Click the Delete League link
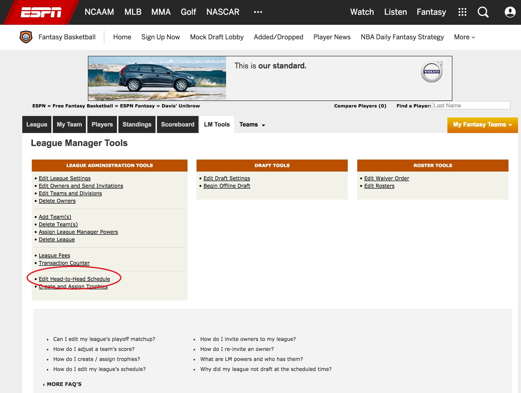The height and width of the screenshot is (393, 521). (57, 239)
